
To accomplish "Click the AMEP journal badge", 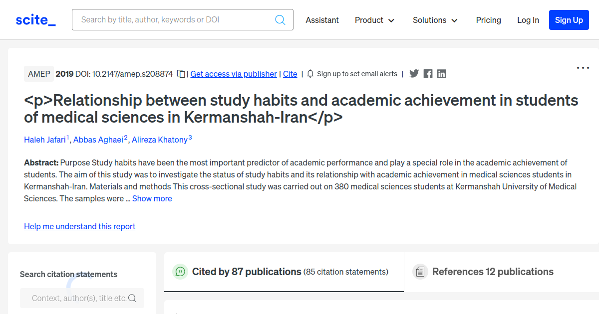I will click(39, 74).
